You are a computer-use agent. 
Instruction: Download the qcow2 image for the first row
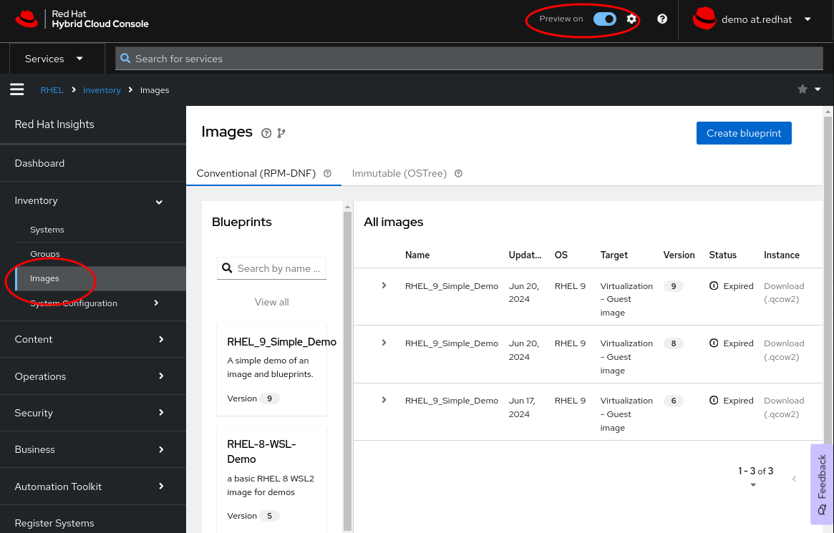(x=784, y=292)
